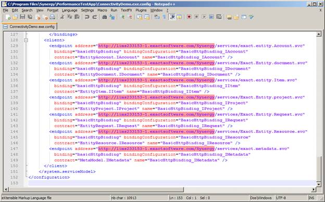Undo the last edit
Screen dimensions: 325x202
point(87,17)
